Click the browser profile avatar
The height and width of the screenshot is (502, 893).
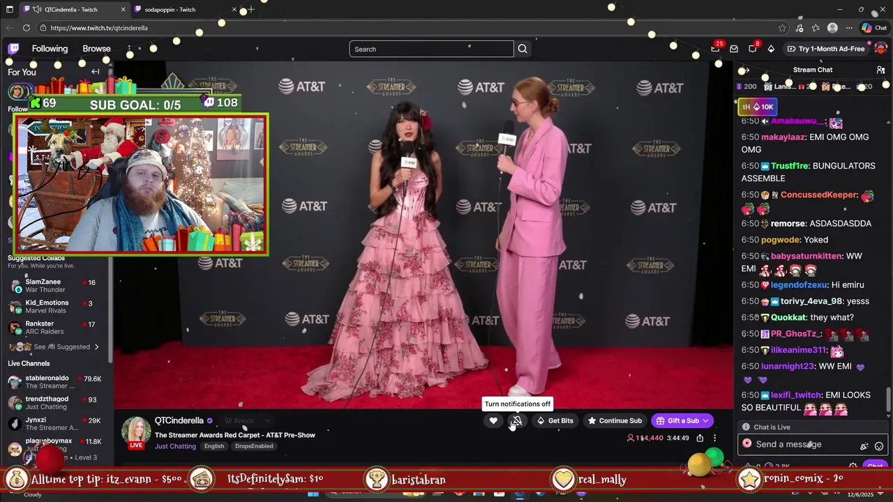coord(832,28)
